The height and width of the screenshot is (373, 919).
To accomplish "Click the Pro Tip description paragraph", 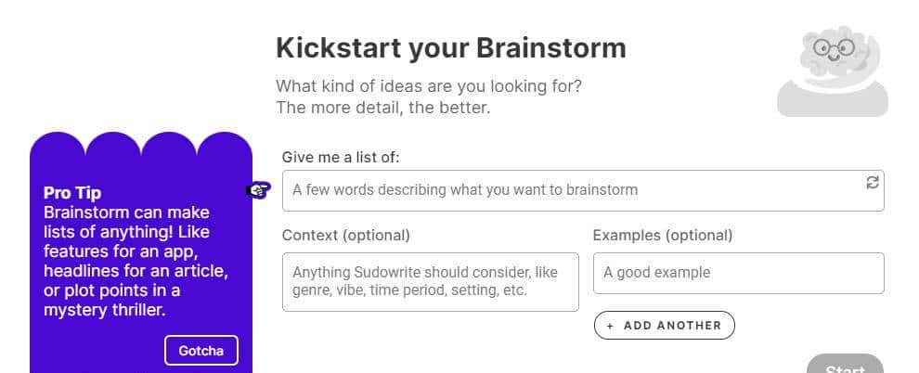I will tap(136, 261).
